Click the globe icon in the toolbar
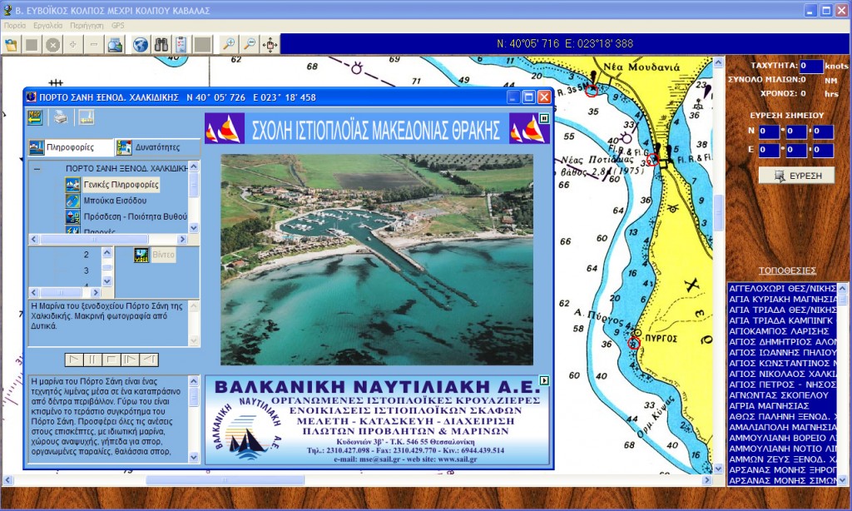The image size is (852, 511). (140, 45)
